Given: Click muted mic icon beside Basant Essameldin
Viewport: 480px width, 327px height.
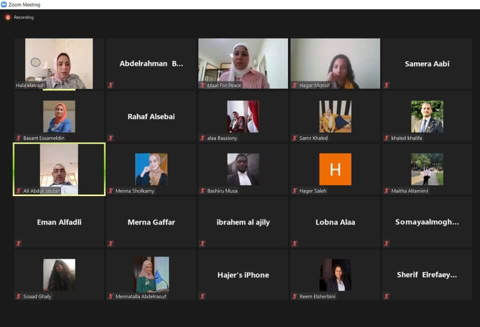Looking at the screenshot, I should pyautogui.click(x=18, y=138).
